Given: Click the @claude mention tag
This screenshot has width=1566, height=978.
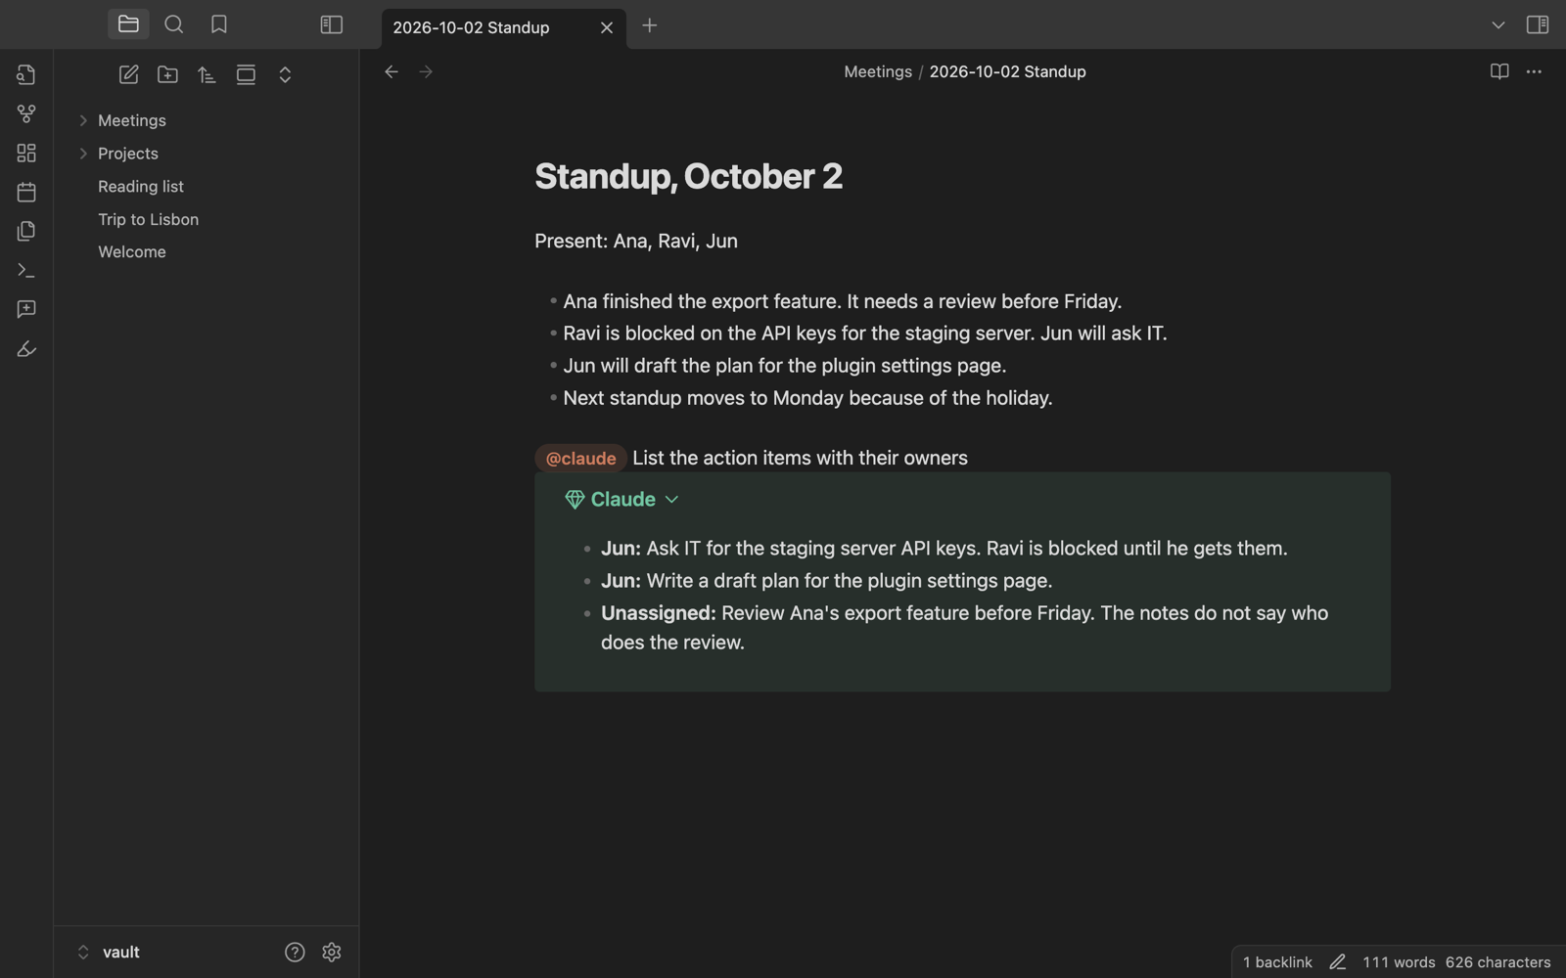Looking at the screenshot, I should pos(580,458).
